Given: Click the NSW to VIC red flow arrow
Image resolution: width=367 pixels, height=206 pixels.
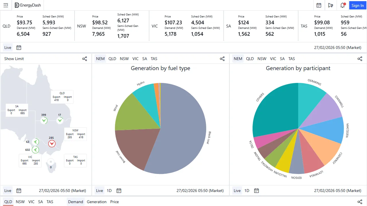Looking at the screenshot, I should [x=52, y=144].
